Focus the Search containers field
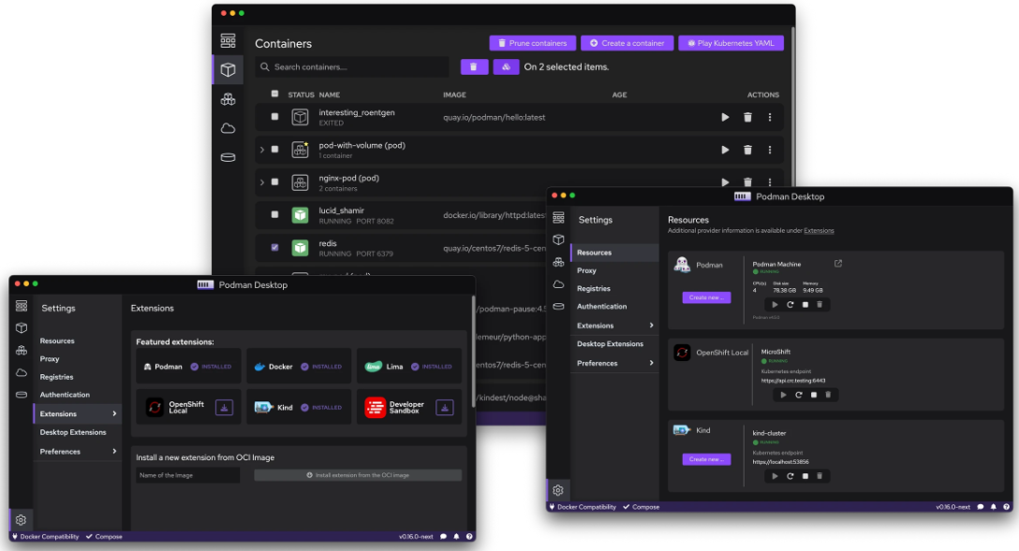The image size is (1019, 551). pos(352,66)
